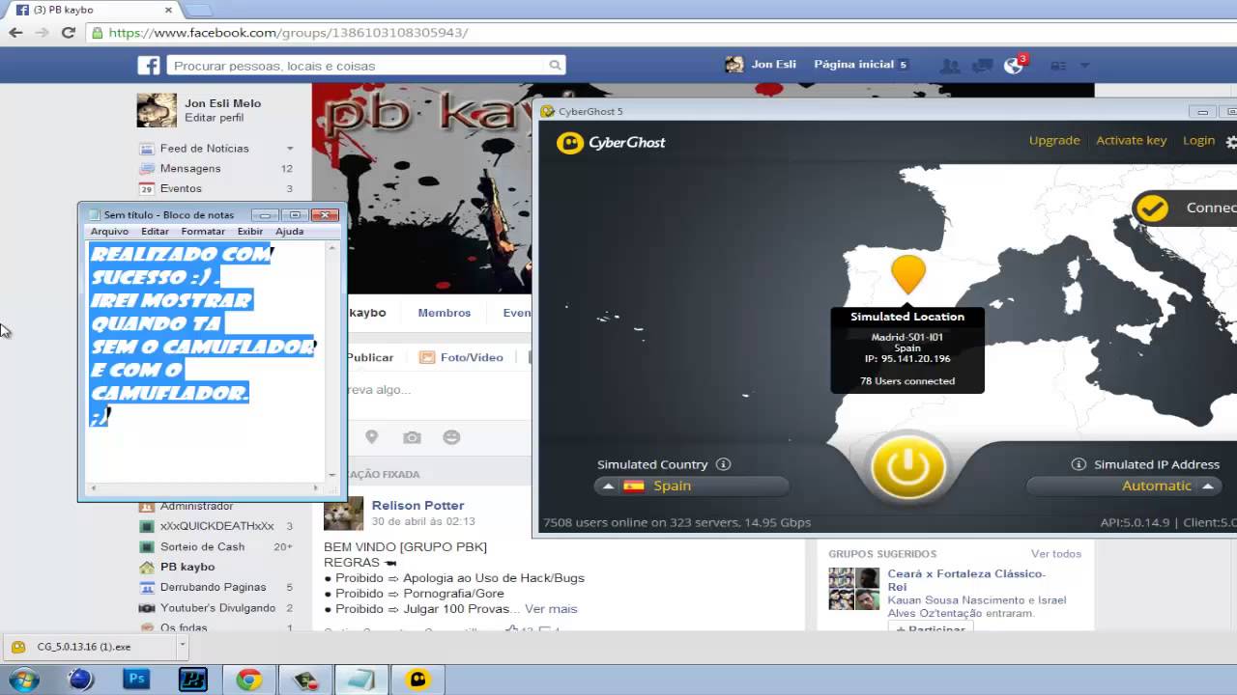Expand the Feed de Noticias options arrow
Screen dimensions: 1237x695
click(289, 149)
